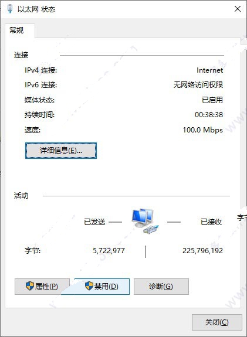Viewport: 247px width, 337px height.
Task: Click the window title 以太网 状态
Action: (36, 9)
